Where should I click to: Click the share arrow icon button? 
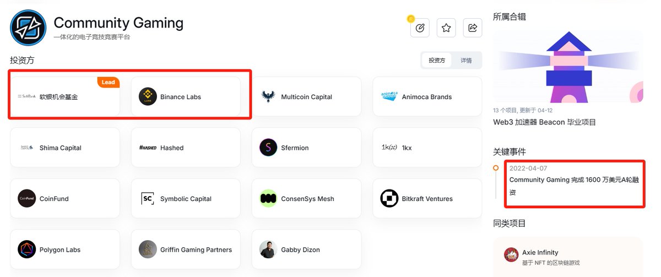473,28
